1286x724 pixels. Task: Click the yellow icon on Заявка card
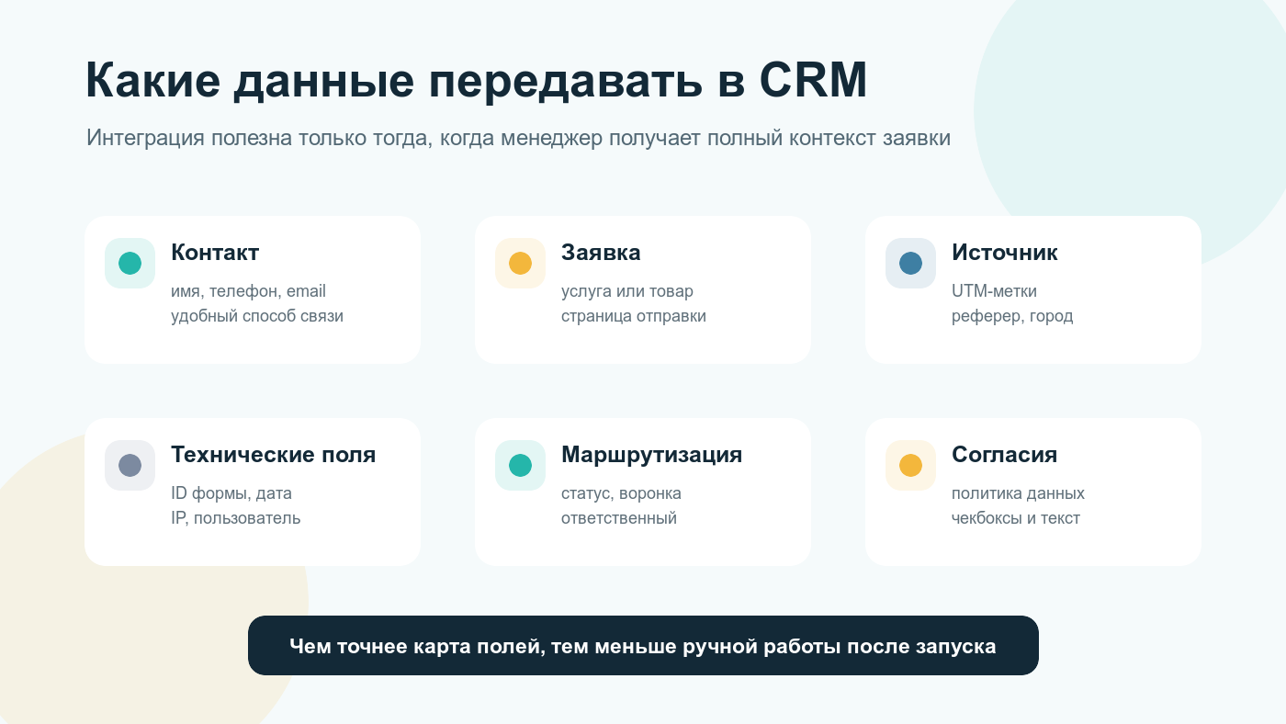pyautogui.click(x=520, y=264)
